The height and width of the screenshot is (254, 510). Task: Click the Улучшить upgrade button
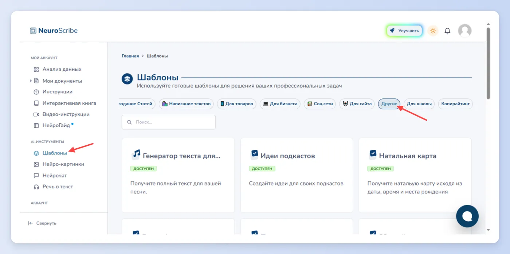tap(404, 31)
